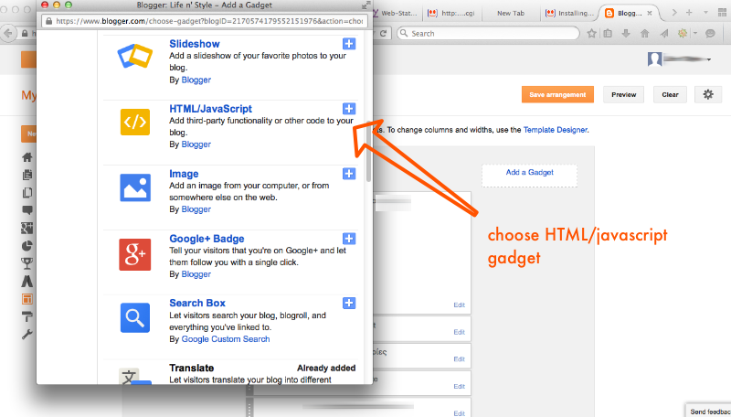Switch to the http:....cgi browser tab

[x=451, y=13]
